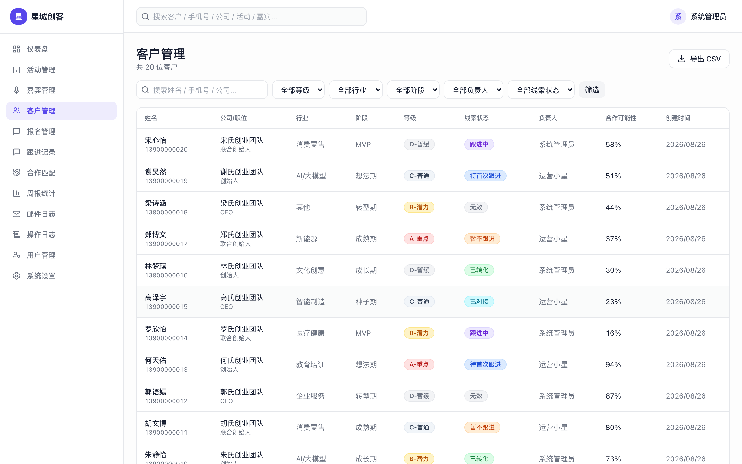Go to 活动管理 in the sidebar
Screen dimensions: 742x464
(61, 70)
